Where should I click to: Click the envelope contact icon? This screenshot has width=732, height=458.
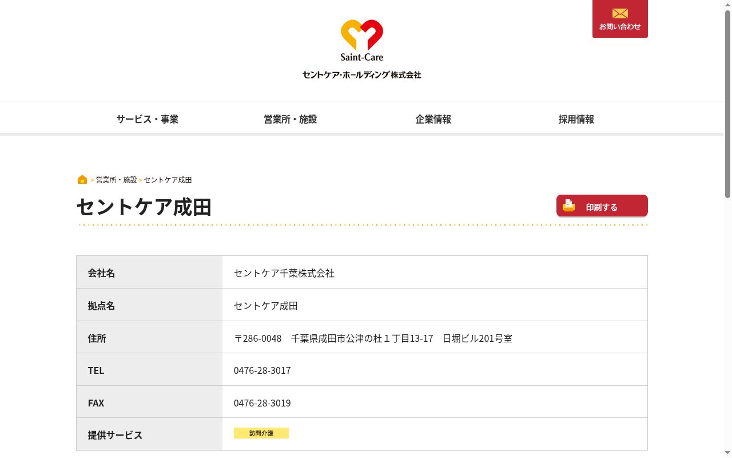tap(620, 13)
